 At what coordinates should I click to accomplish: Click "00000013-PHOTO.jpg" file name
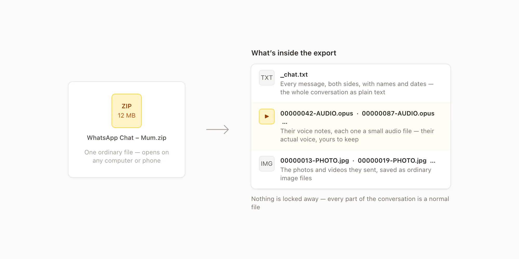[315, 161]
